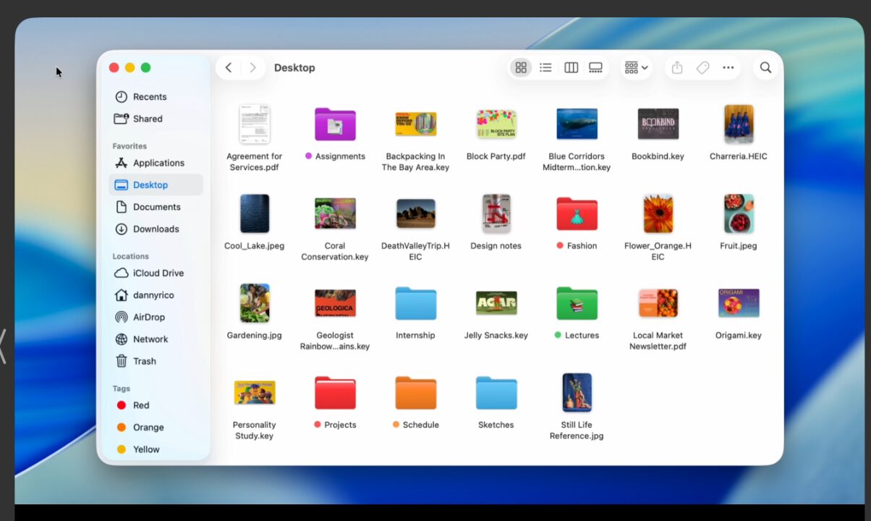Open the more actions ellipsis menu

728,67
